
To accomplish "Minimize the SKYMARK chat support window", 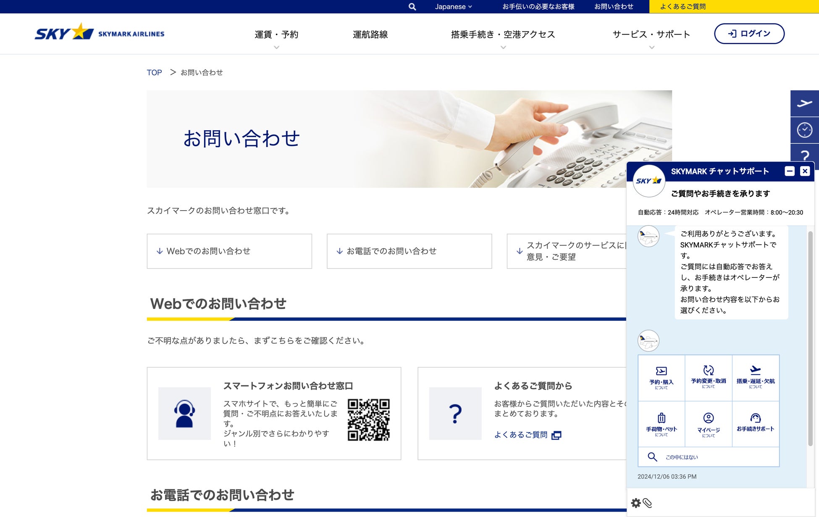I will click(x=789, y=171).
